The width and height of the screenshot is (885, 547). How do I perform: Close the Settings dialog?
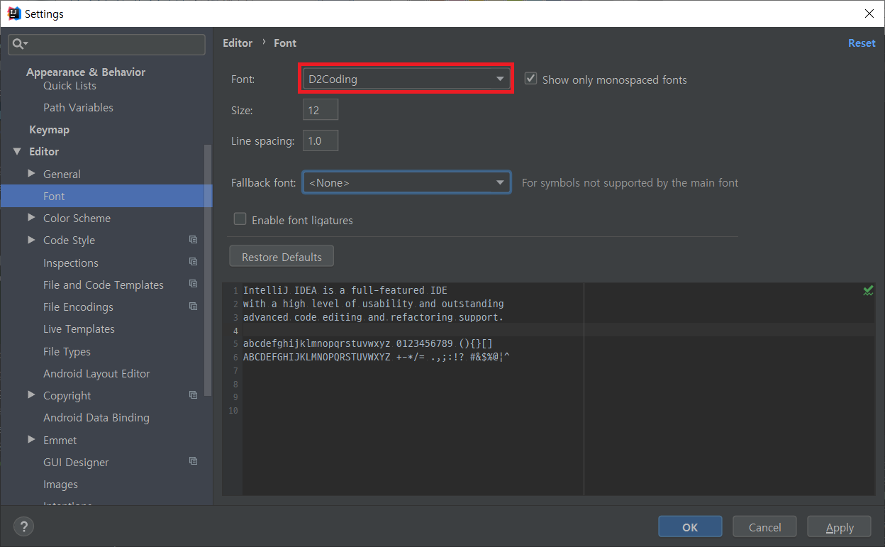pyautogui.click(x=869, y=13)
